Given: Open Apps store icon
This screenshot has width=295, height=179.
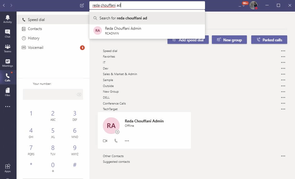Looking at the screenshot, I should coord(7,168).
